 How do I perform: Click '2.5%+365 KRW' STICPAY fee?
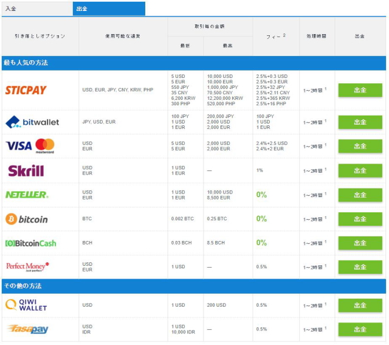273,98
